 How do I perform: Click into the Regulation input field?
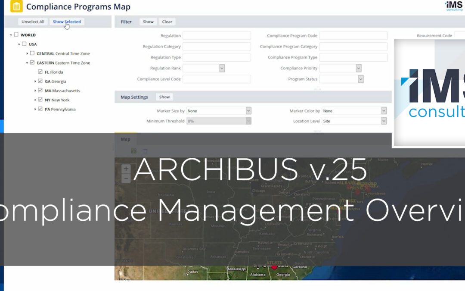pos(217,36)
